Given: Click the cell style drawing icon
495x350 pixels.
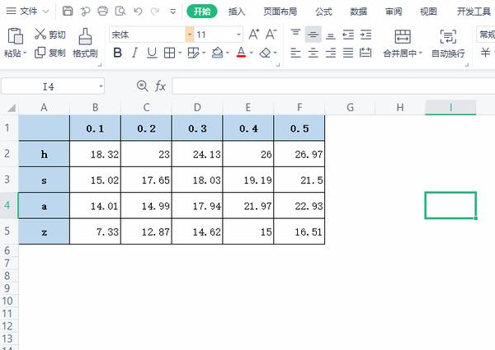Looking at the screenshot, I should 193,53.
